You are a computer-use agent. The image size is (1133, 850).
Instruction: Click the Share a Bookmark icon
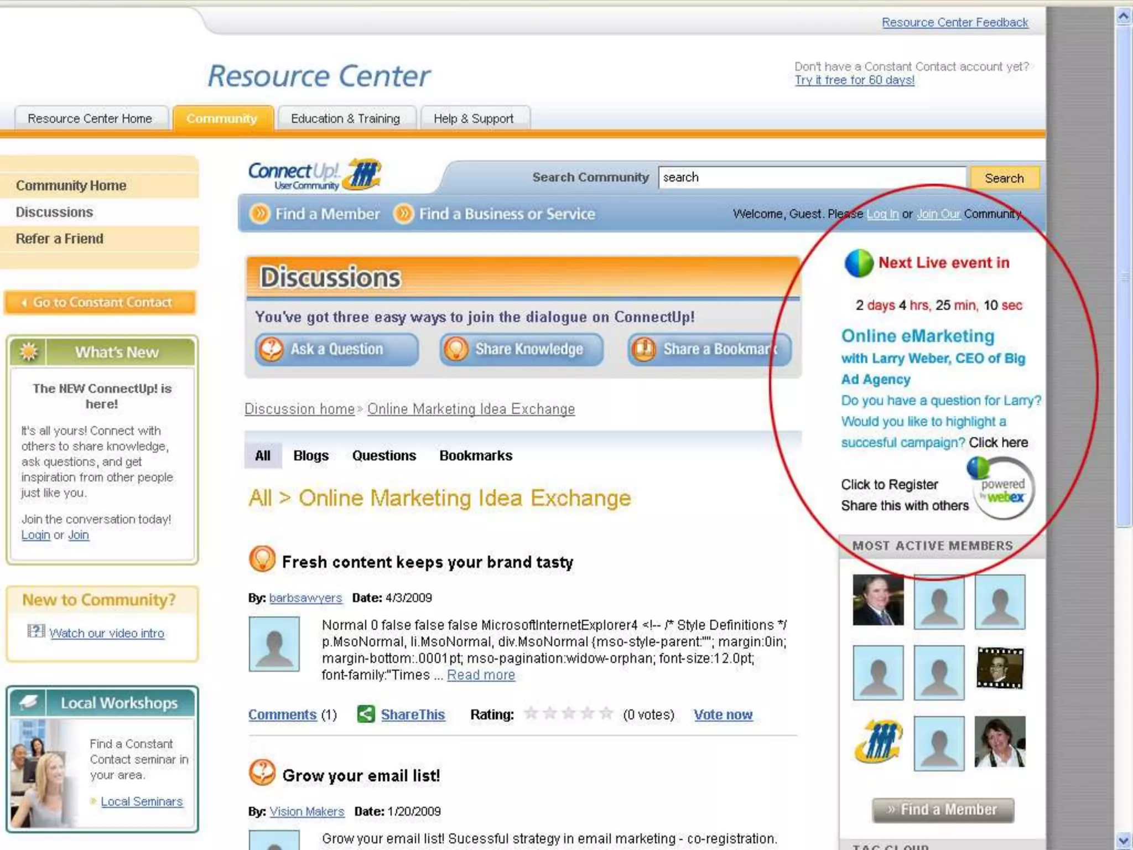[643, 349]
